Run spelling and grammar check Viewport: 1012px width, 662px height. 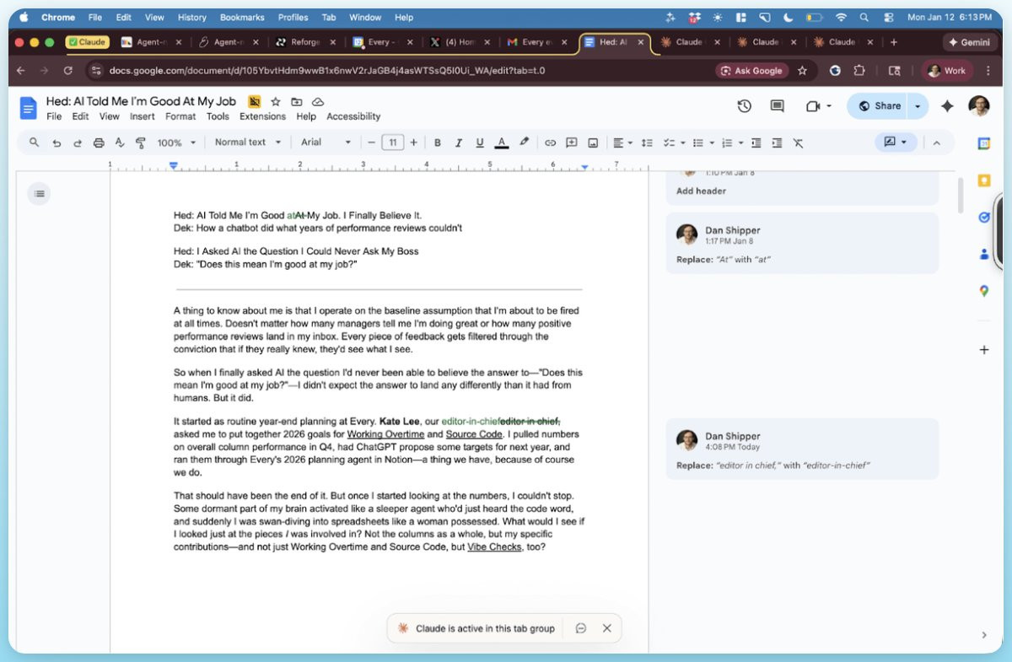tap(120, 143)
